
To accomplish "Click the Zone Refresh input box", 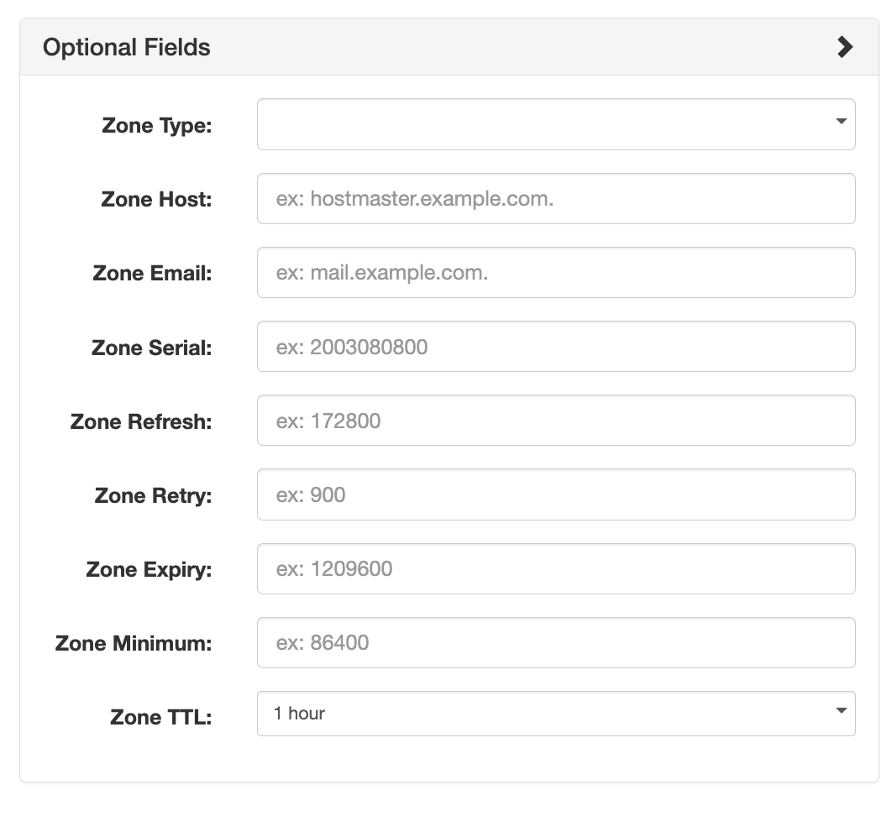I will coord(555,421).
